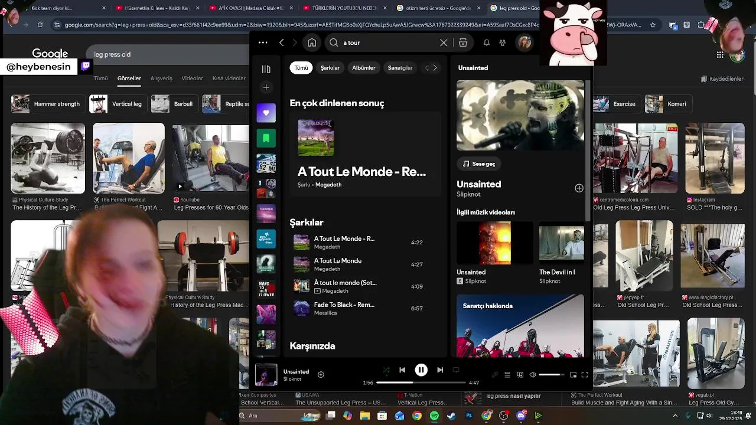Go back in Spotify navigation

[x=282, y=42]
